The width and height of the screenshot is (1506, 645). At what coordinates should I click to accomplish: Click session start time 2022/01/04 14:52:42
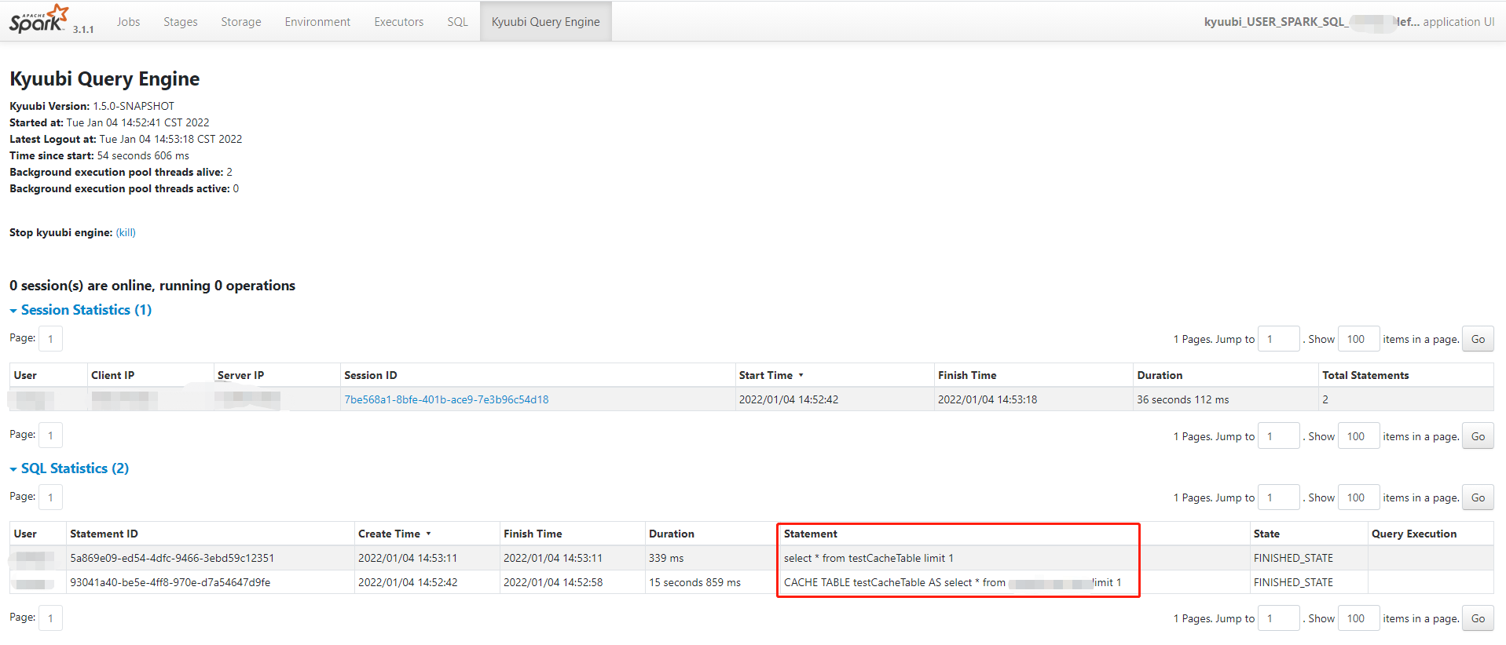[788, 399]
